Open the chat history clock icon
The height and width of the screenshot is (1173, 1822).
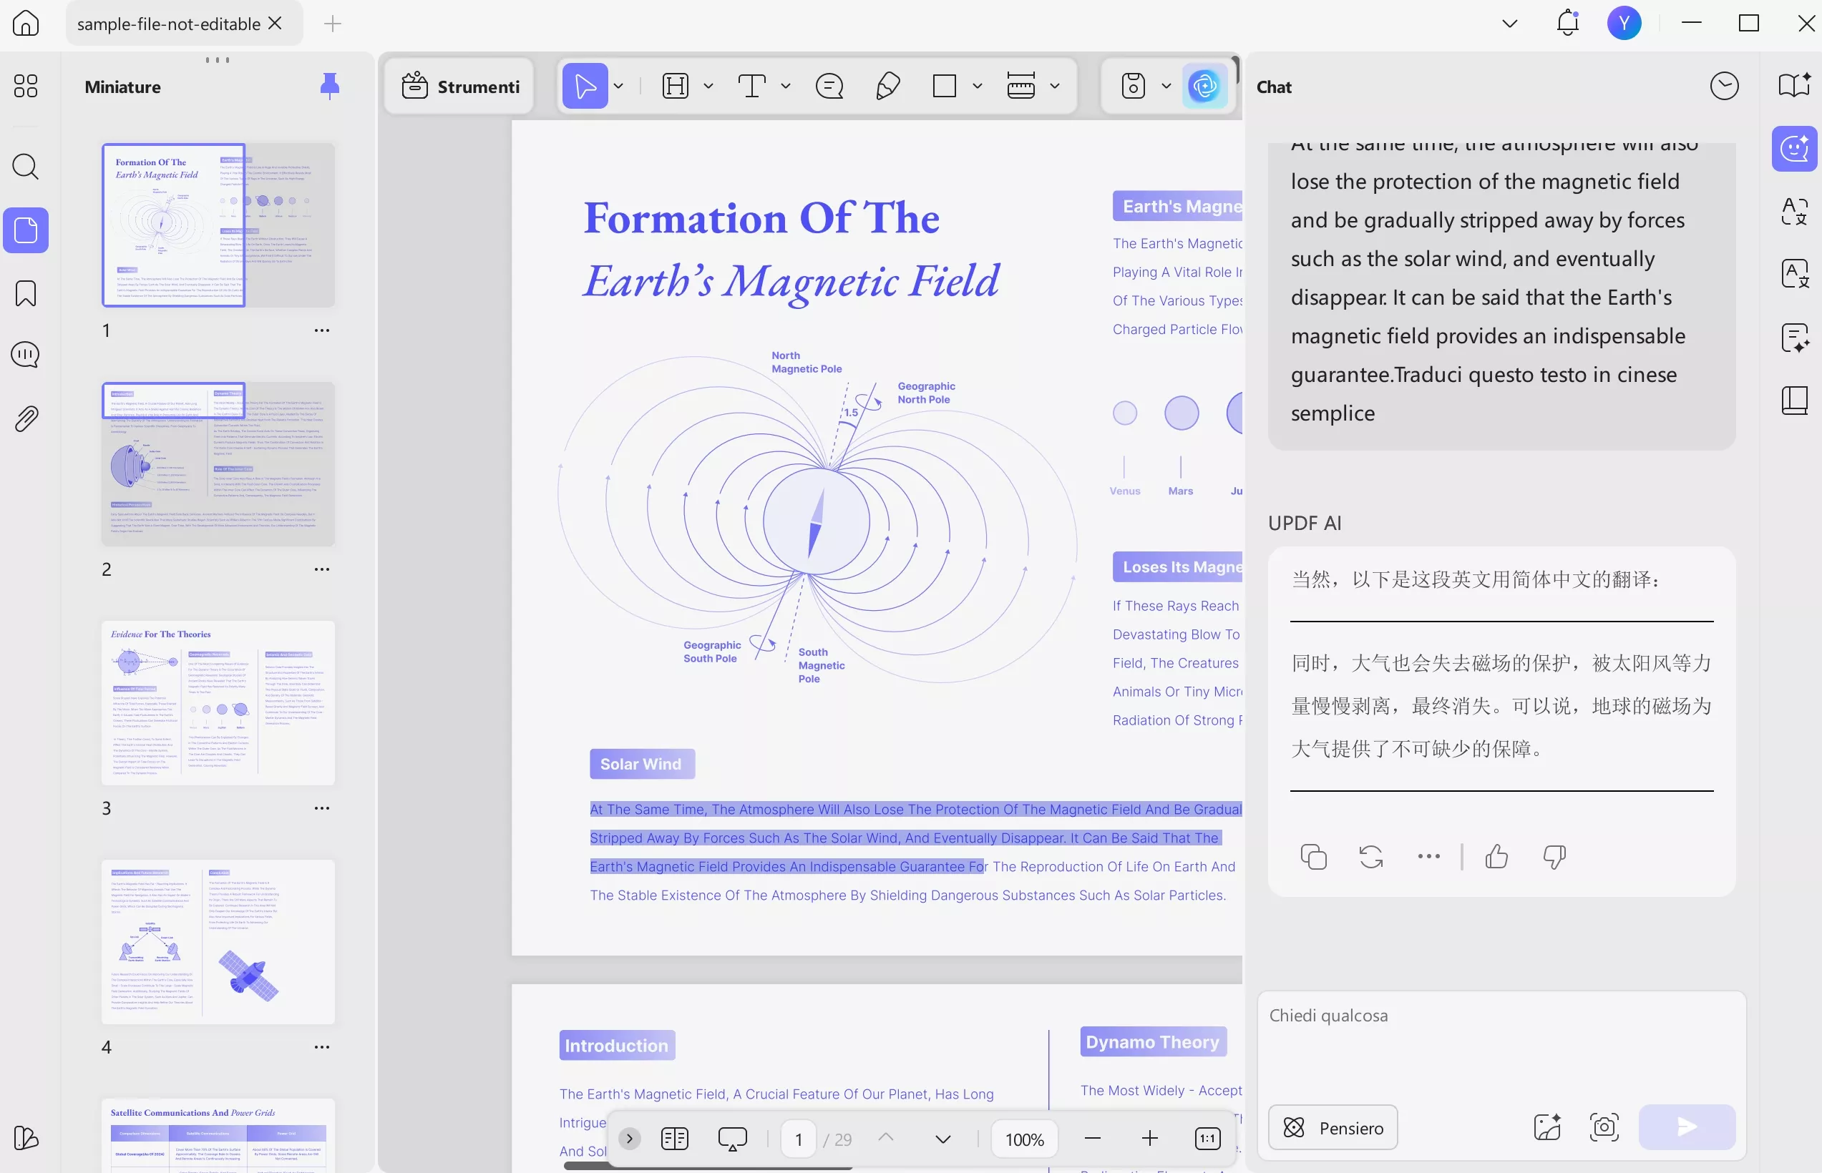1724,86
